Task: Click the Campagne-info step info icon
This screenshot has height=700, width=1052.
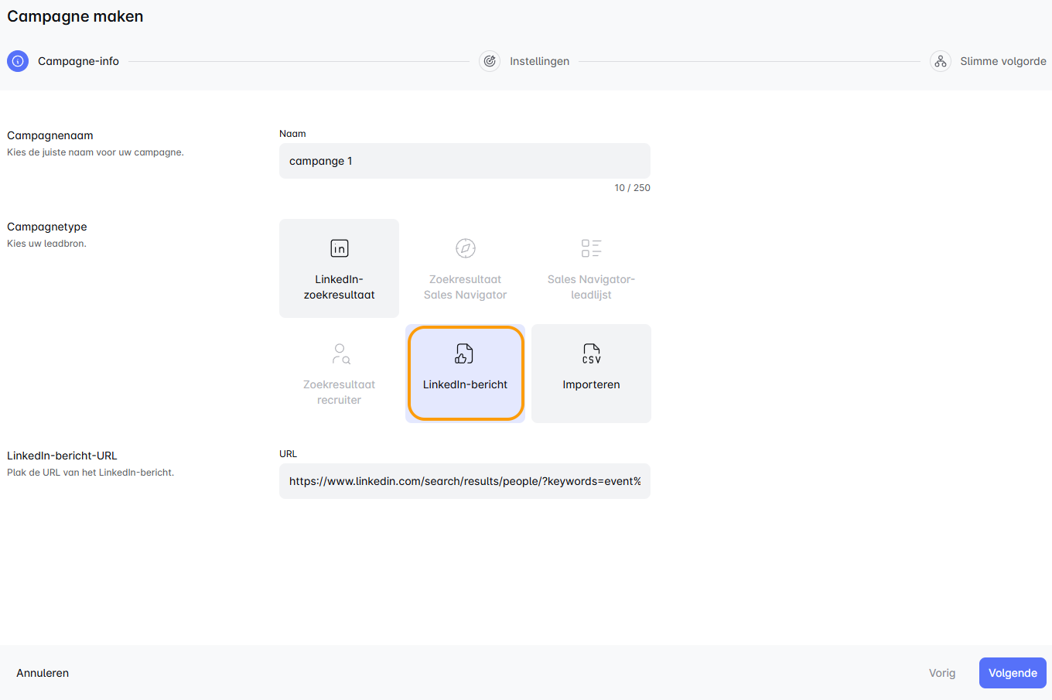Action: [x=18, y=61]
